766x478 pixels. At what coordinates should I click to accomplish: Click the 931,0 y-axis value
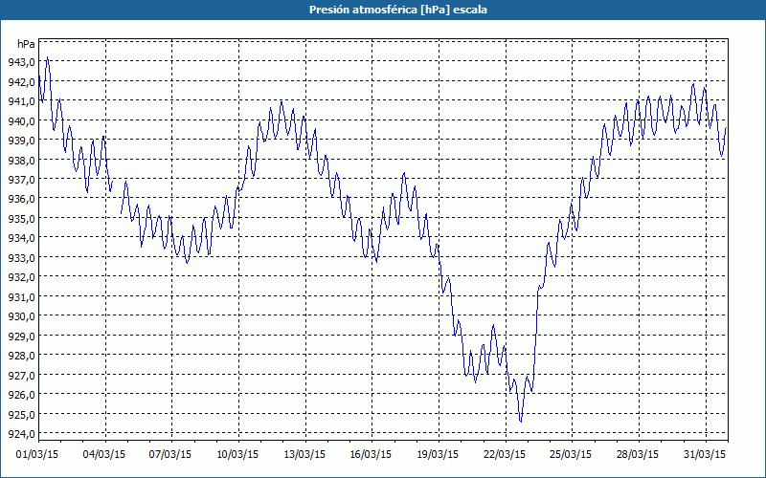21,296
